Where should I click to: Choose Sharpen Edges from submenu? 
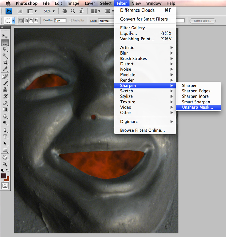point(199,91)
